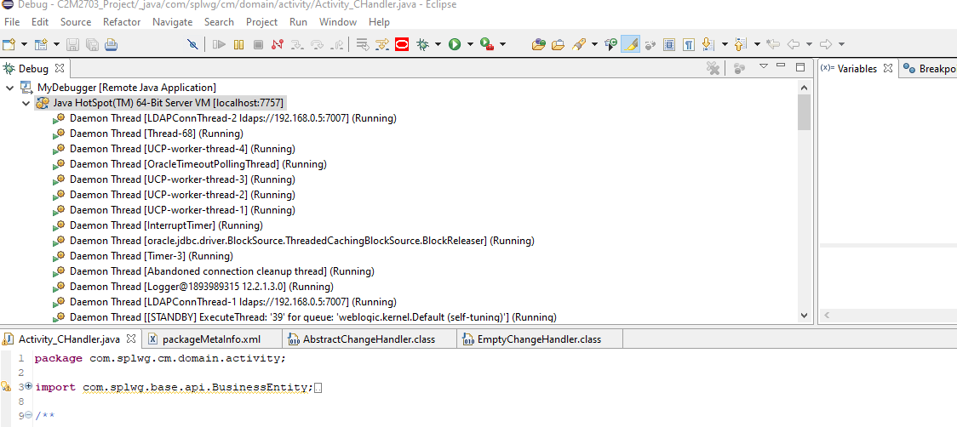957x427 pixels.
Task: Expand the folded import block
Action: pyautogui.click(x=28, y=386)
